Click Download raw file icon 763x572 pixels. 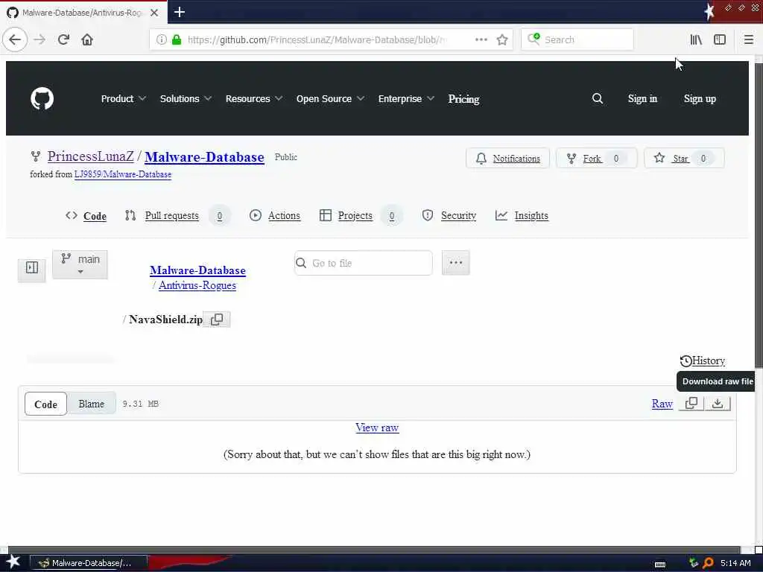coord(718,403)
